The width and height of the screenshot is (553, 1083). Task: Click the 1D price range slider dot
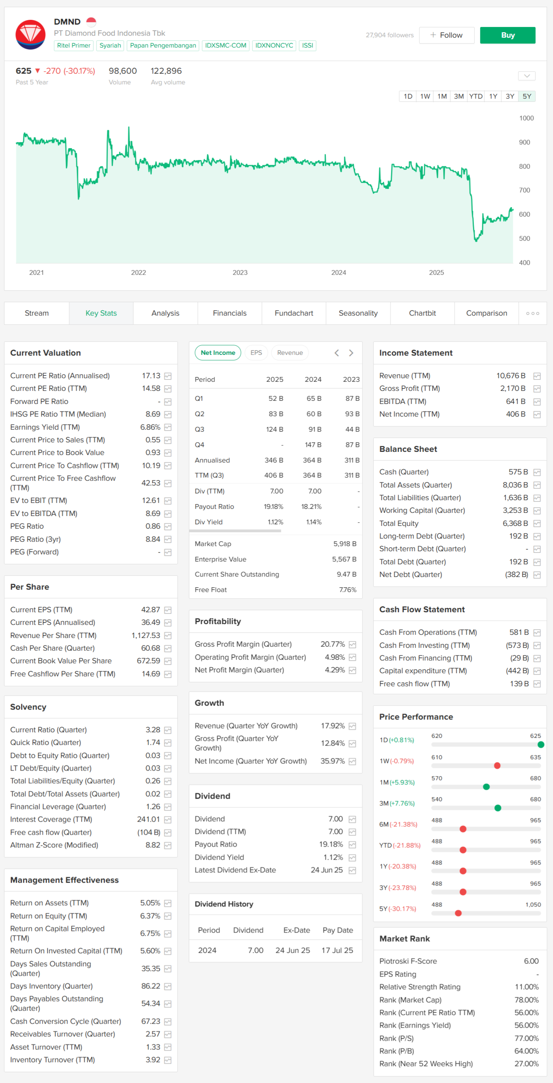tap(540, 744)
